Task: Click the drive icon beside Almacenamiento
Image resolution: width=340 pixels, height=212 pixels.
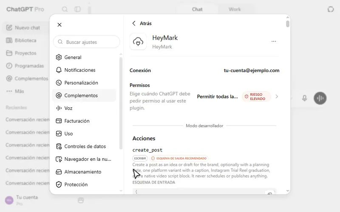Action: point(59,172)
